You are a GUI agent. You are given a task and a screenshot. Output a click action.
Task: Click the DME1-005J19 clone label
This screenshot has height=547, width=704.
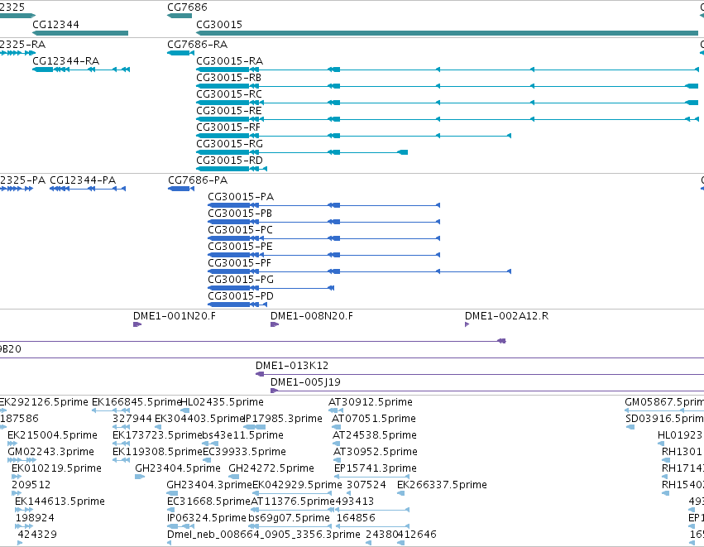coord(305,382)
